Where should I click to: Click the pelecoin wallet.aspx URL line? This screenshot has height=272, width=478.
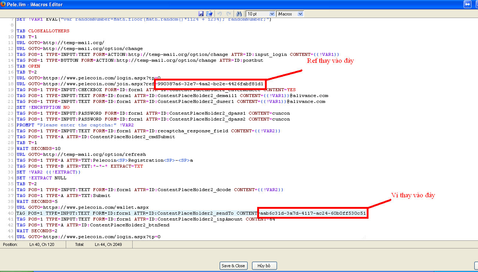coord(83,207)
